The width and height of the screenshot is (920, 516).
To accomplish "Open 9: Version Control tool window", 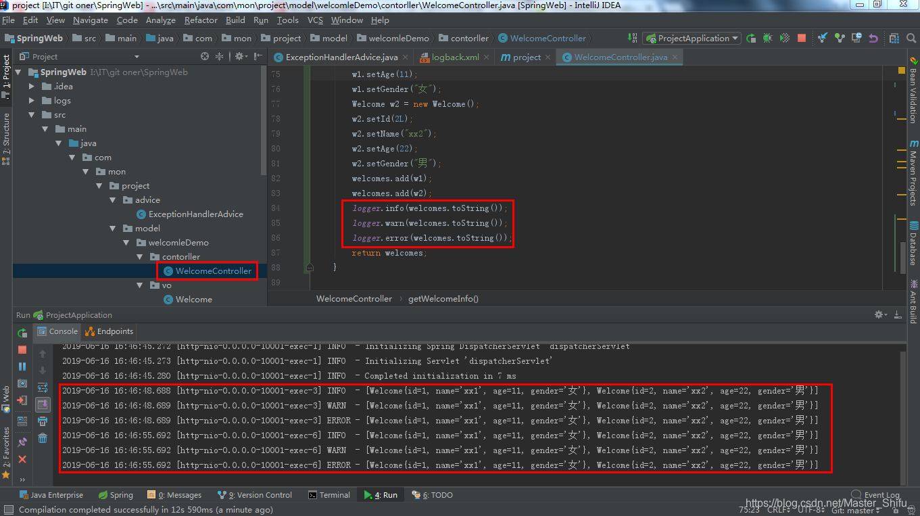I will [255, 495].
